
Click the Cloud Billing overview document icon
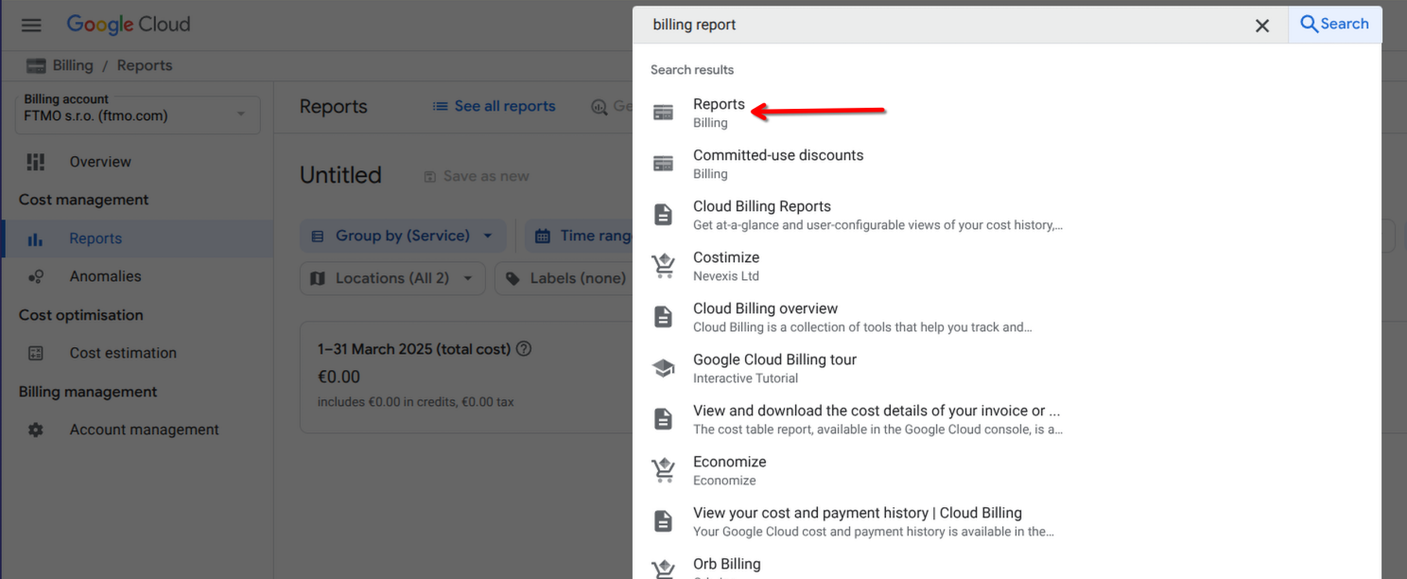(x=664, y=317)
